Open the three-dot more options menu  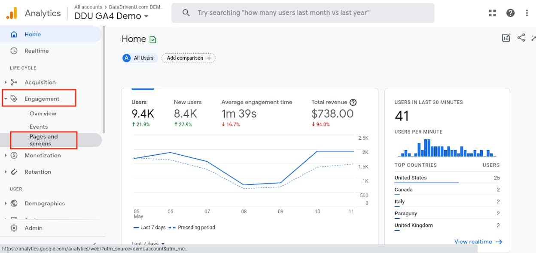click(x=527, y=13)
